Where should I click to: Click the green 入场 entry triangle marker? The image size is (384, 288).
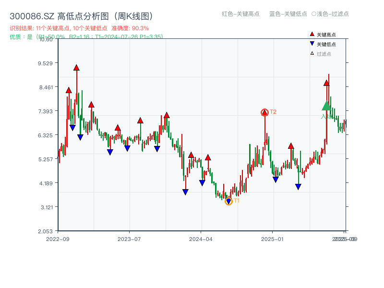[x=326, y=105]
